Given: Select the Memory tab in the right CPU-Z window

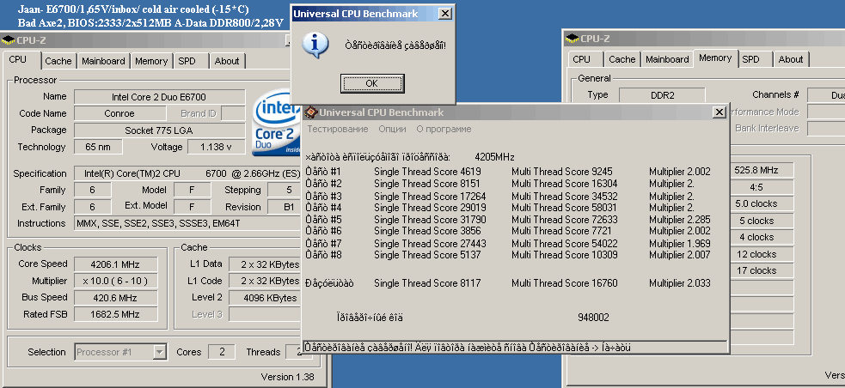Looking at the screenshot, I should (x=715, y=58).
